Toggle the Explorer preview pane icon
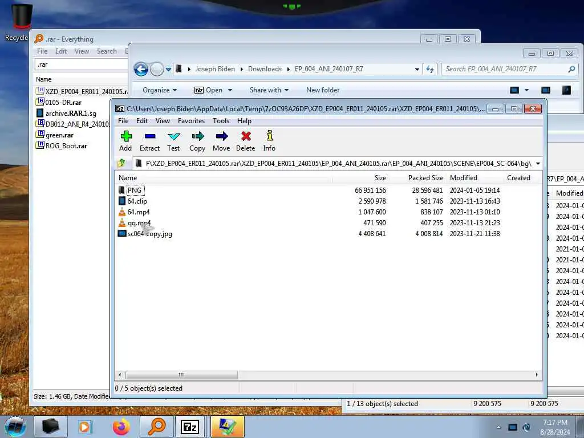The width and height of the screenshot is (584, 438). point(546,90)
